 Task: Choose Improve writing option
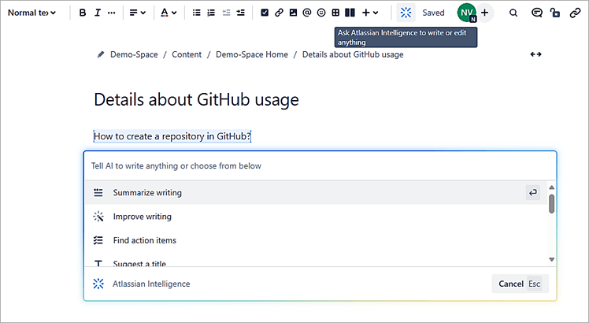[317, 217]
